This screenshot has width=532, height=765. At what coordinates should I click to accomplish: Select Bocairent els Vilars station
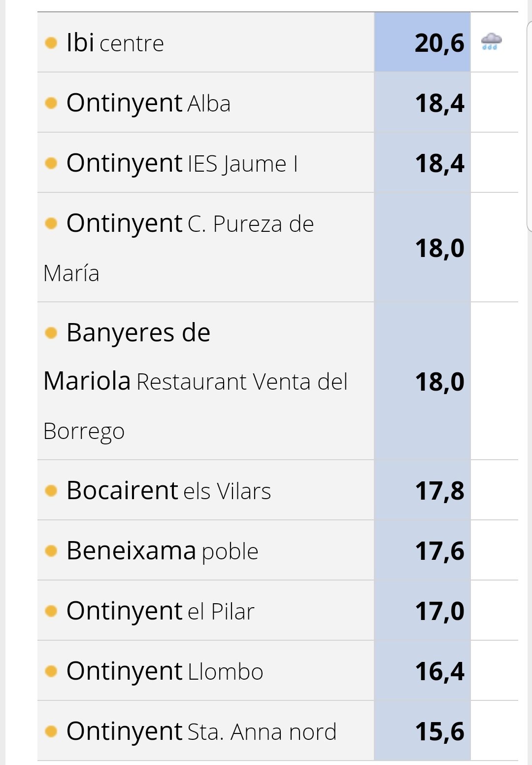pyautogui.click(x=168, y=491)
